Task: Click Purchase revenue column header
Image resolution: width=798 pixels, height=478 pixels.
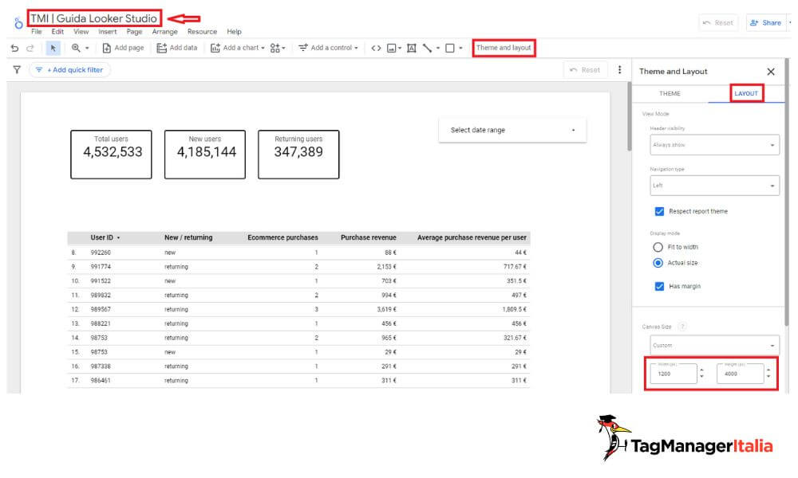Action: (x=369, y=237)
